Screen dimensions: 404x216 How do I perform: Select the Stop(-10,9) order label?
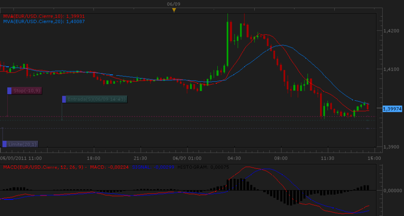(x=26, y=91)
